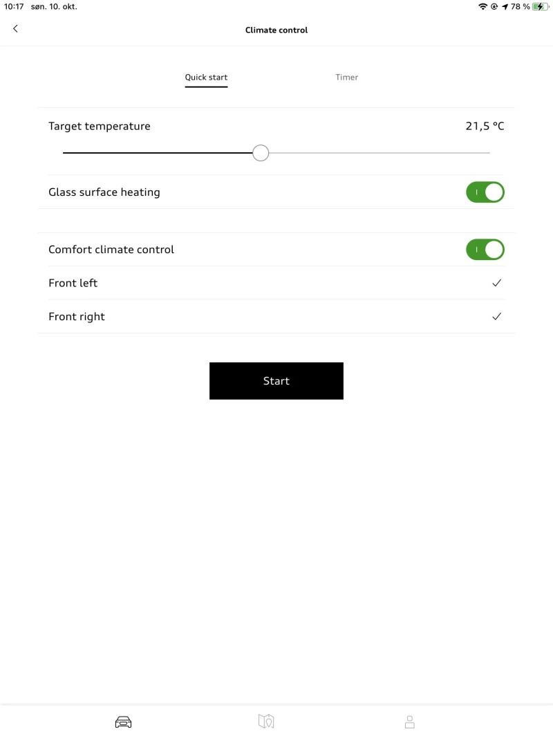
Task: Tap the Wi-Fi status icon
Action: 482,7
